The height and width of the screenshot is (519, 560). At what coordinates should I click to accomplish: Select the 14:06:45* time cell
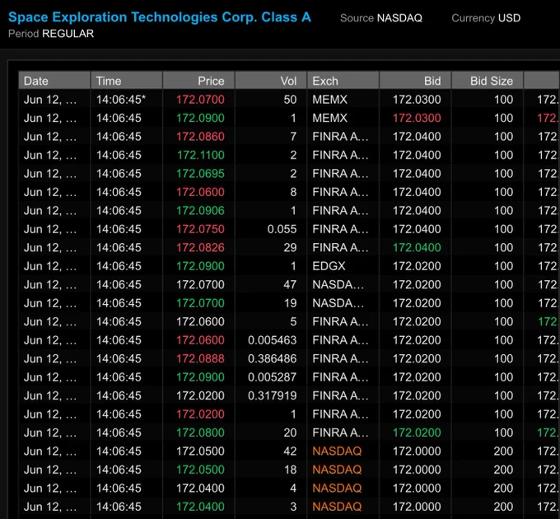121,100
